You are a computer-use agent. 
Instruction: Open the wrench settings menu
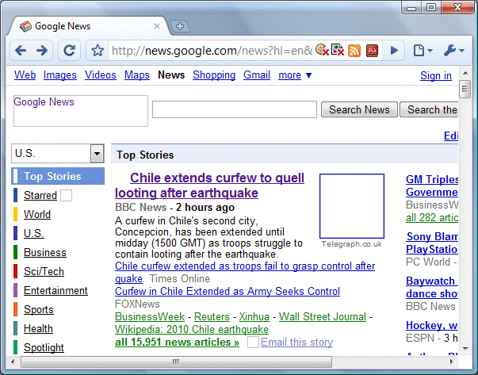click(x=454, y=50)
